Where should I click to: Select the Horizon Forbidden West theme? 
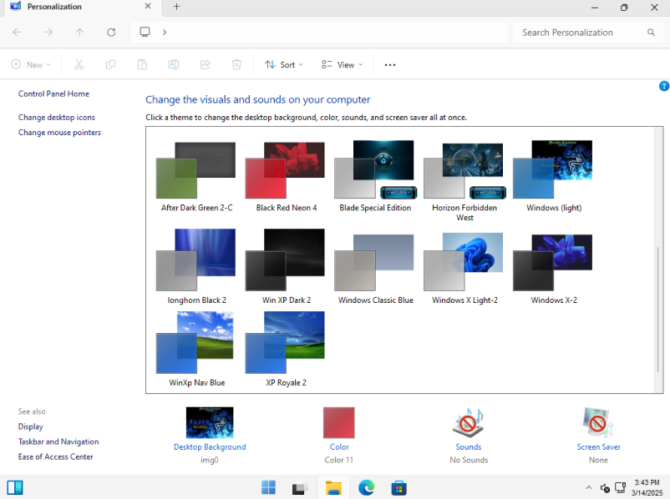pyautogui.click(x=464, y=181)
